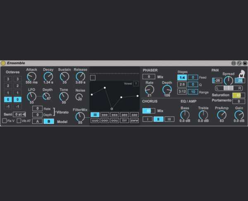Toggle the Ensemble device activator button
The width and height of the screenshot is (248, 201).
tap(3, 63)
